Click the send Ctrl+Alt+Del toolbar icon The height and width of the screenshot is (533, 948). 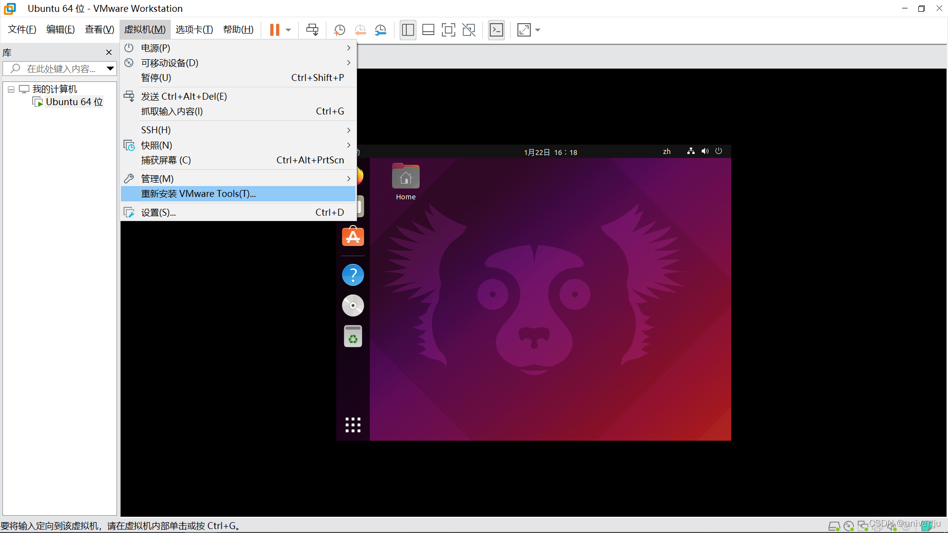pos(312,30)
